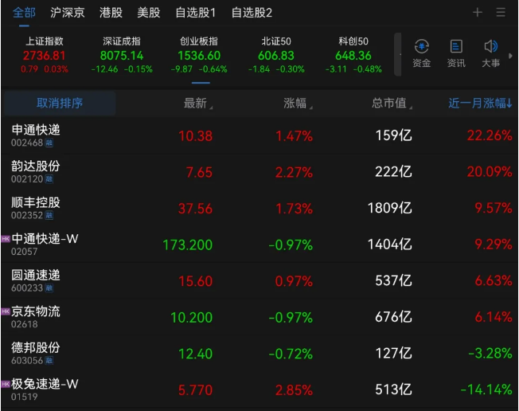
Task: Click 圆通速递 latest price 15.60
Action: [x=195, y=281]
